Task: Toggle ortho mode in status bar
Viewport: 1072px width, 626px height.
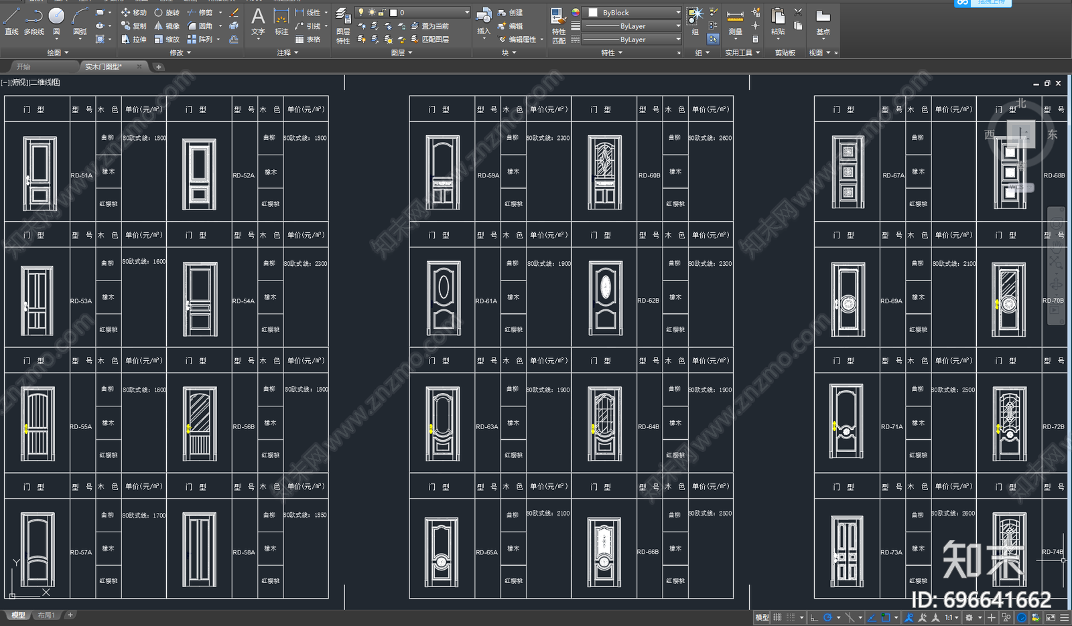Action: point(814,617)
